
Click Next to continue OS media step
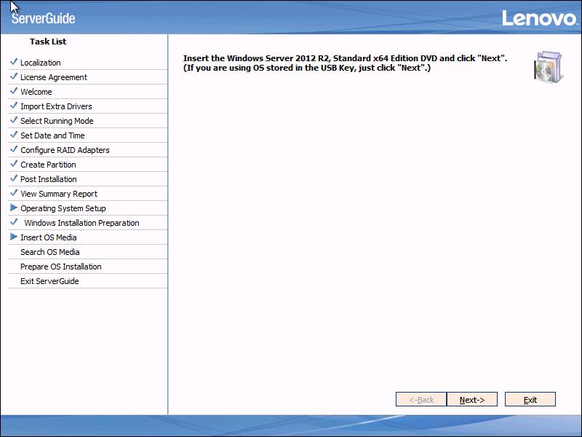(x=472, y=399)
